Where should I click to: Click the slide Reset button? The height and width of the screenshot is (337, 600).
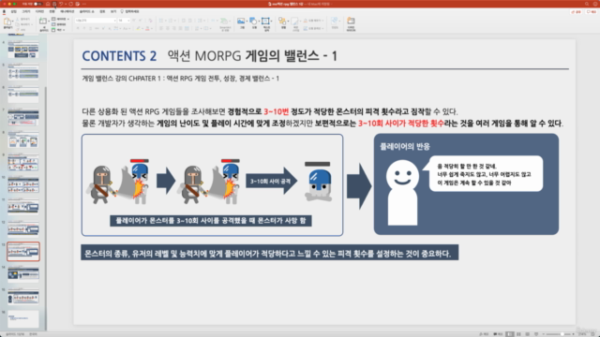59,24
